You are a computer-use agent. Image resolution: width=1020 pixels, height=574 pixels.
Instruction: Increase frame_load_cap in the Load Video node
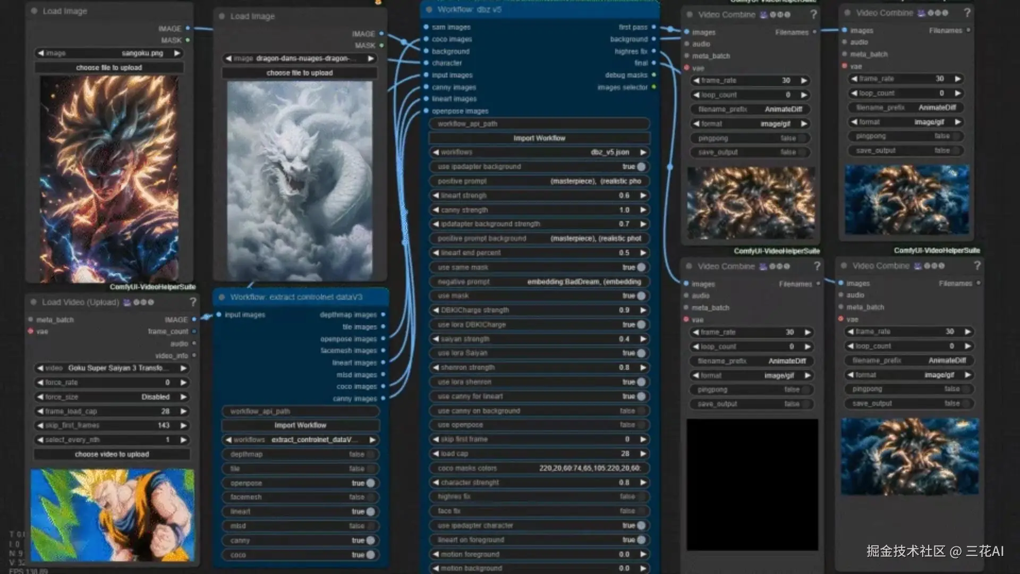click(x=184, y=411)
